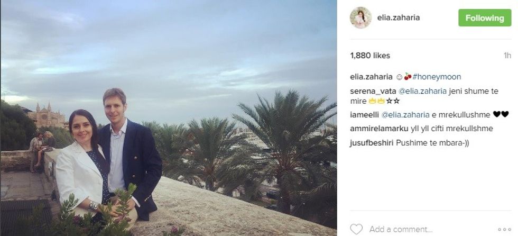Screen dimensions: 518x236
Task: Click the elia.zaharia profile avatar
Action: (360, 18)
